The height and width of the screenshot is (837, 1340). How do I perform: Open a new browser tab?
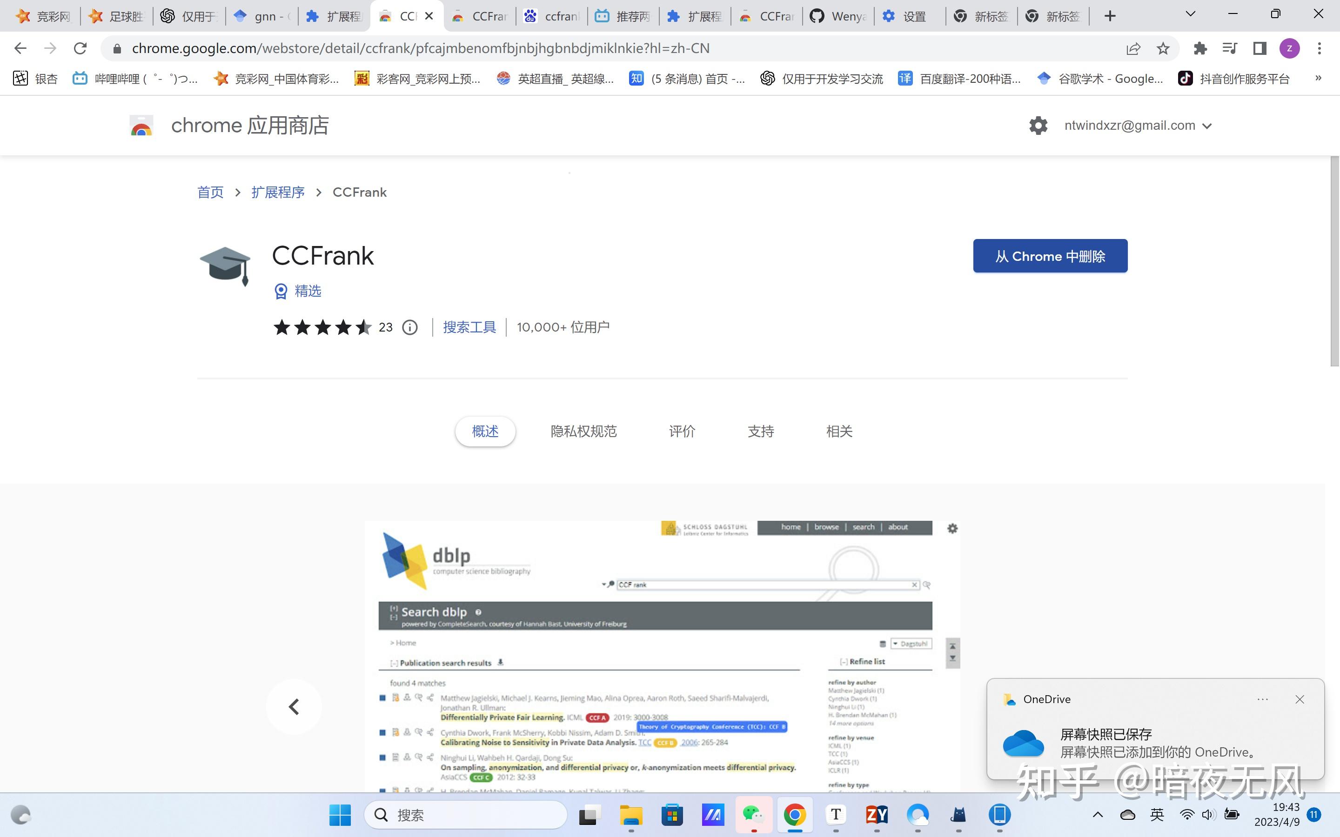[x=1110, y=16]
